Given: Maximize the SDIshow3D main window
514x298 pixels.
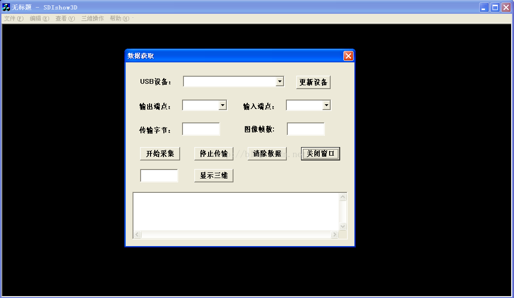Looking at the screenshot, I should (495, 8).
